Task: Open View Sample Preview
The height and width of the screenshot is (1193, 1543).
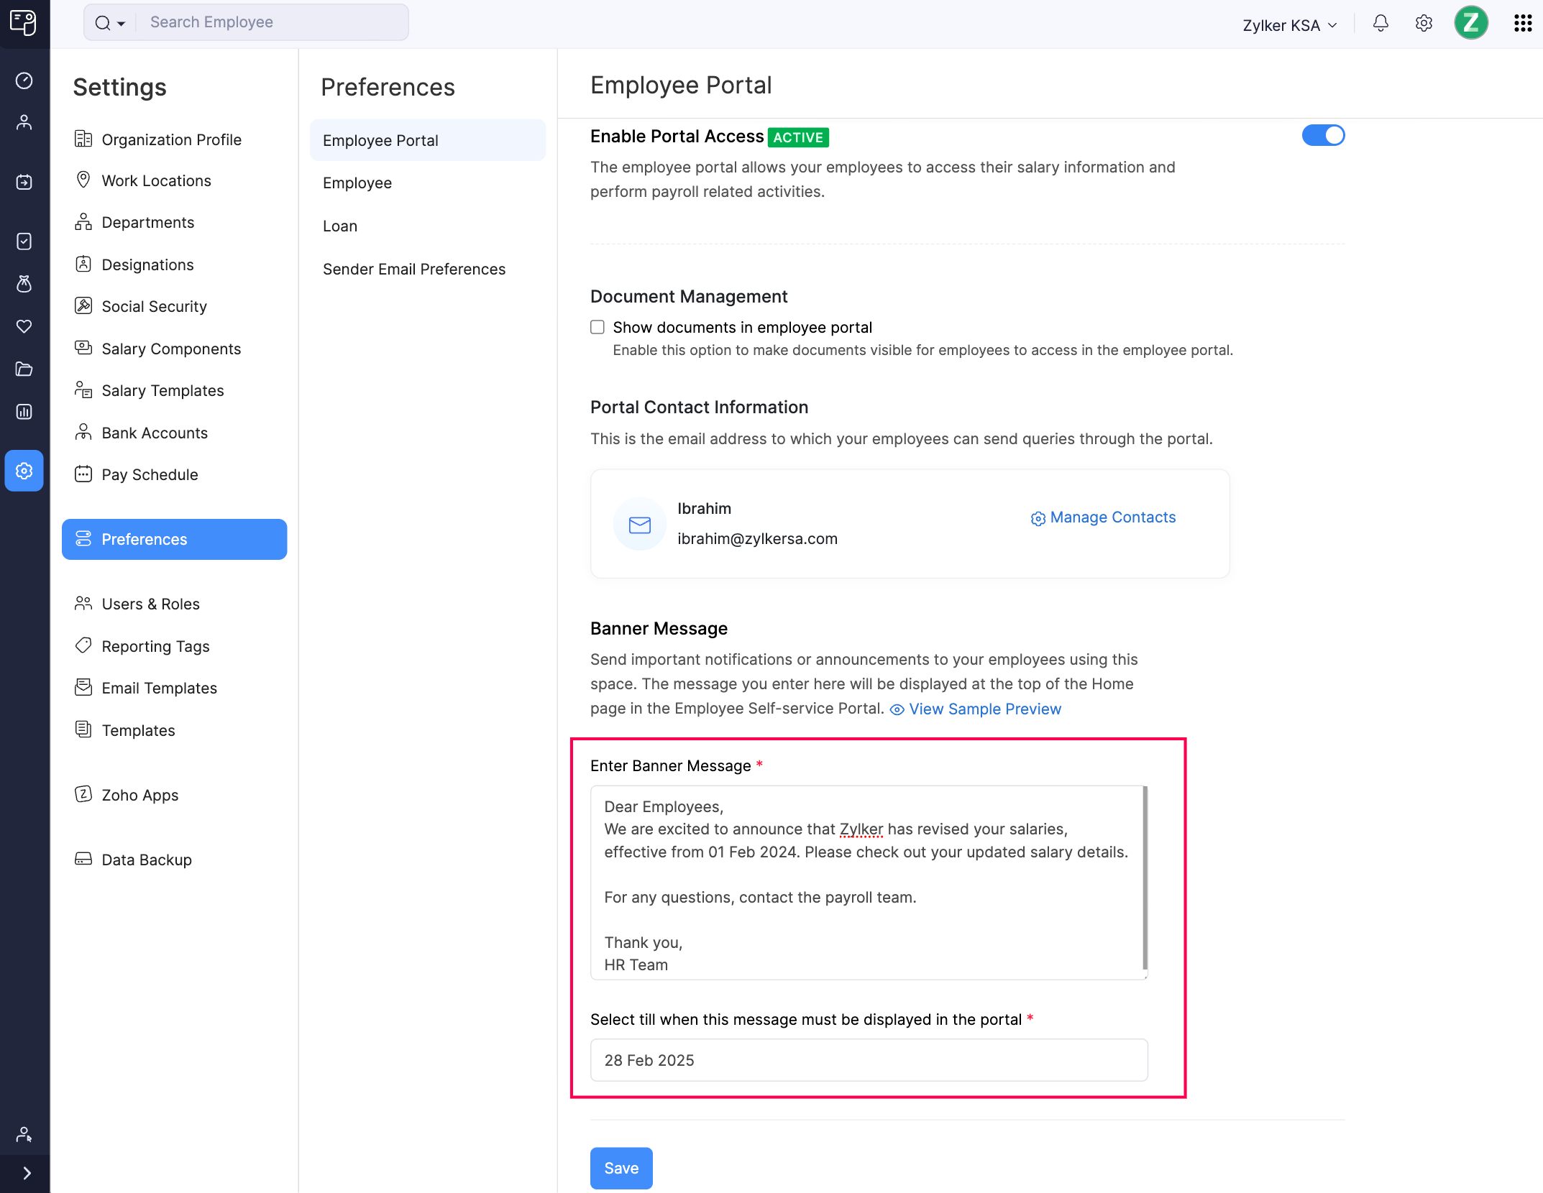Action: point(984,709)
